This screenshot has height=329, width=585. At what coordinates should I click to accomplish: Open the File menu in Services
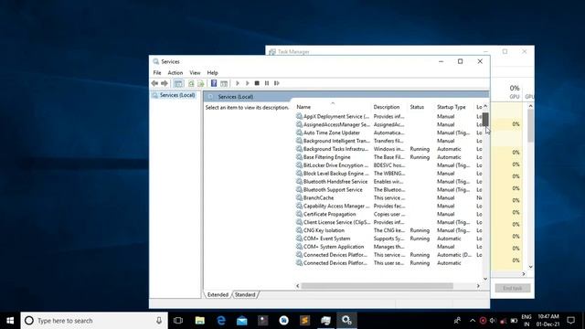pos(157,73)
